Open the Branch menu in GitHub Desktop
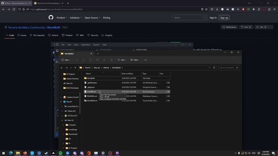The height and width of the screenshot is (156, 278). (x=96, y=45)
